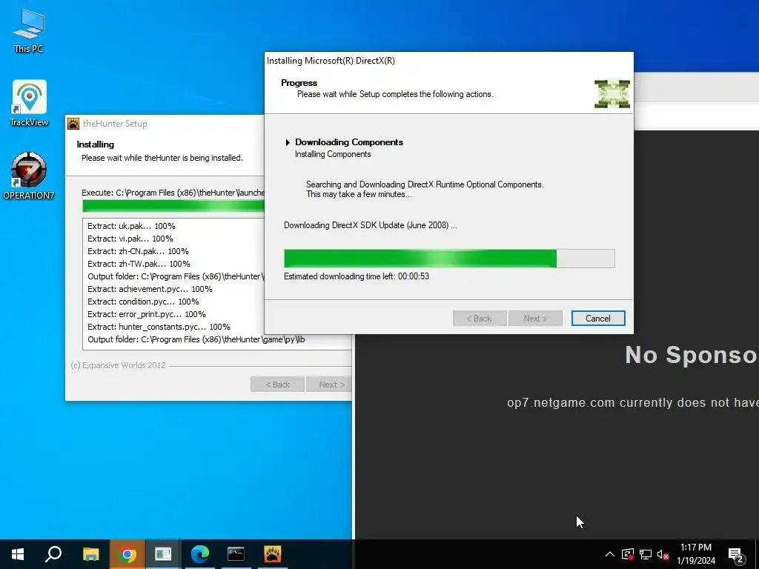
Task: Open the network tray icon
Action: [646, 554]
